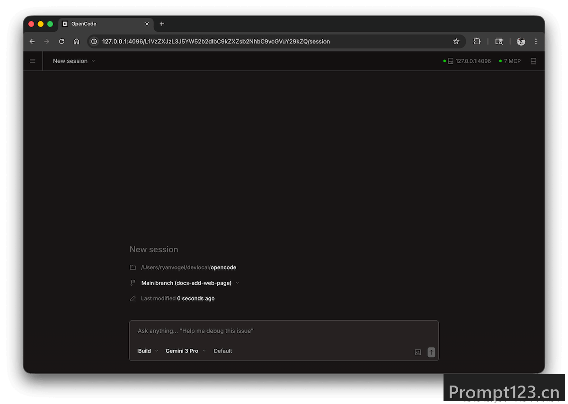Go back using browser back arrow
This screenshot has width=568, height=404.
(x=32, y=42)
